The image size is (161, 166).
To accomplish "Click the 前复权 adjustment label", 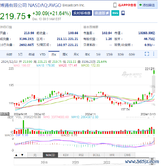I will tap(5, 114).
